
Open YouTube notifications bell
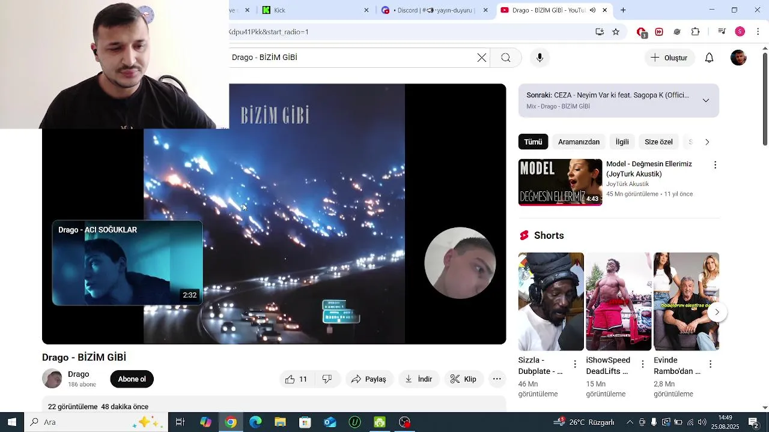tap(709, 58)
